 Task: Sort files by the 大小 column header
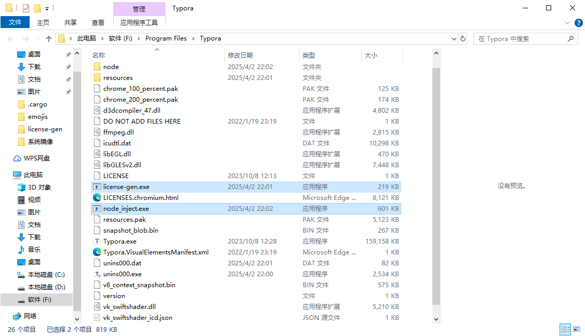(x=371, y=55)
